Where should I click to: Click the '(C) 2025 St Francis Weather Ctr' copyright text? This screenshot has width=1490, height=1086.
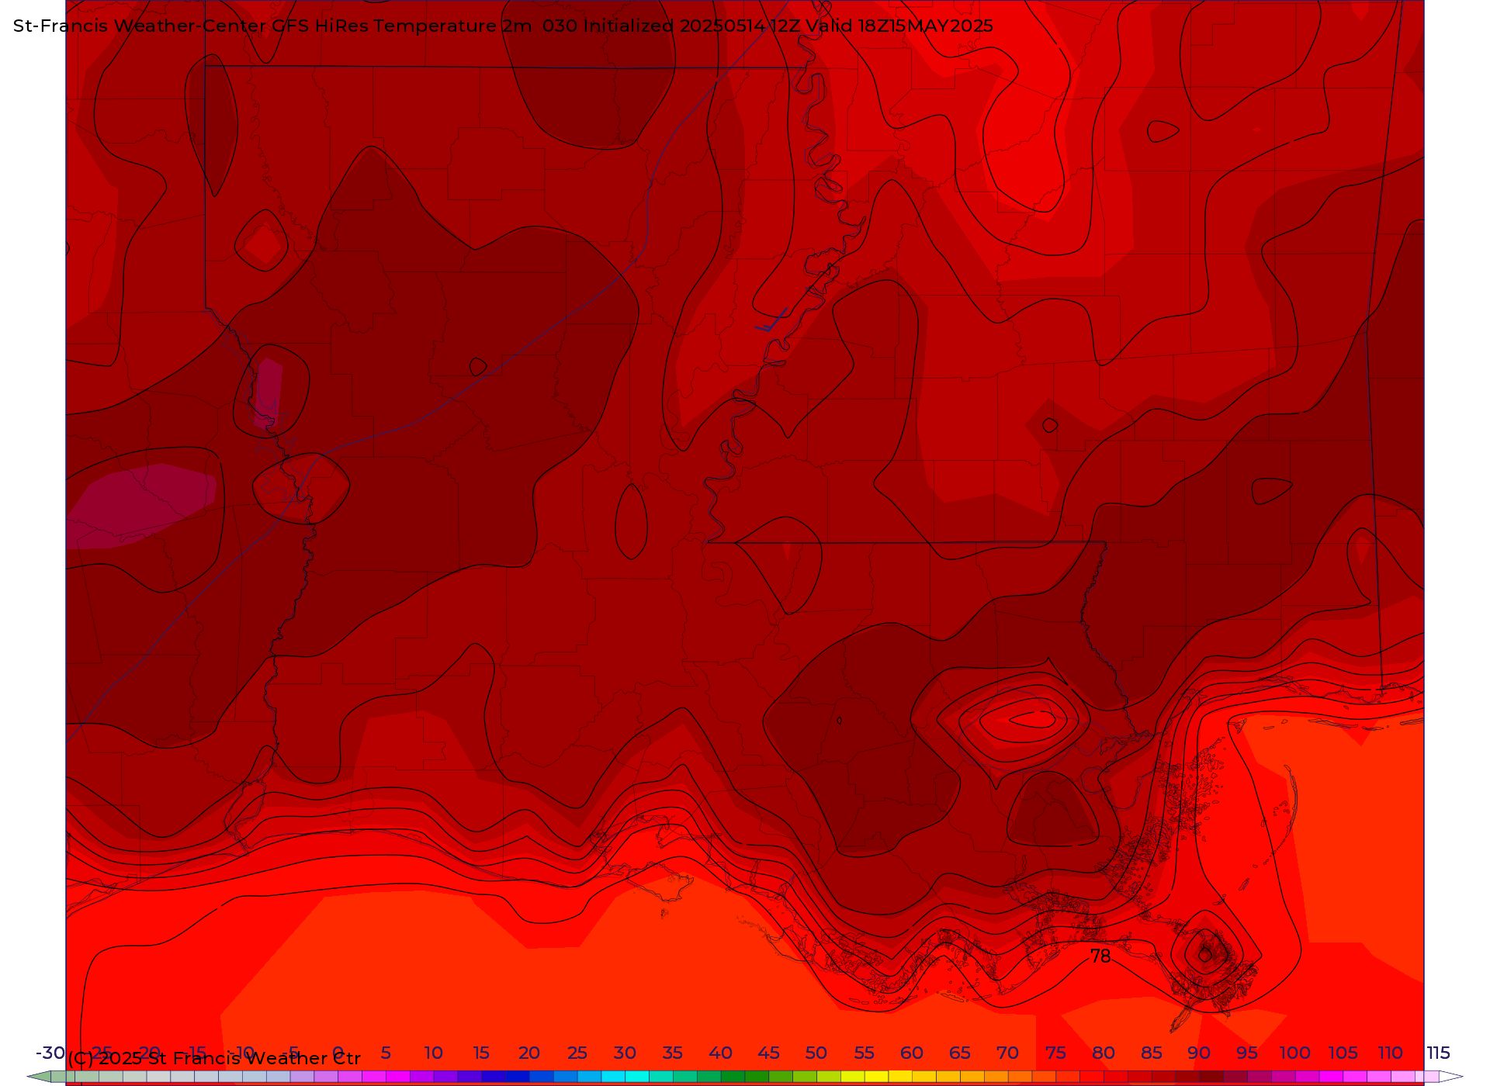214,1058
